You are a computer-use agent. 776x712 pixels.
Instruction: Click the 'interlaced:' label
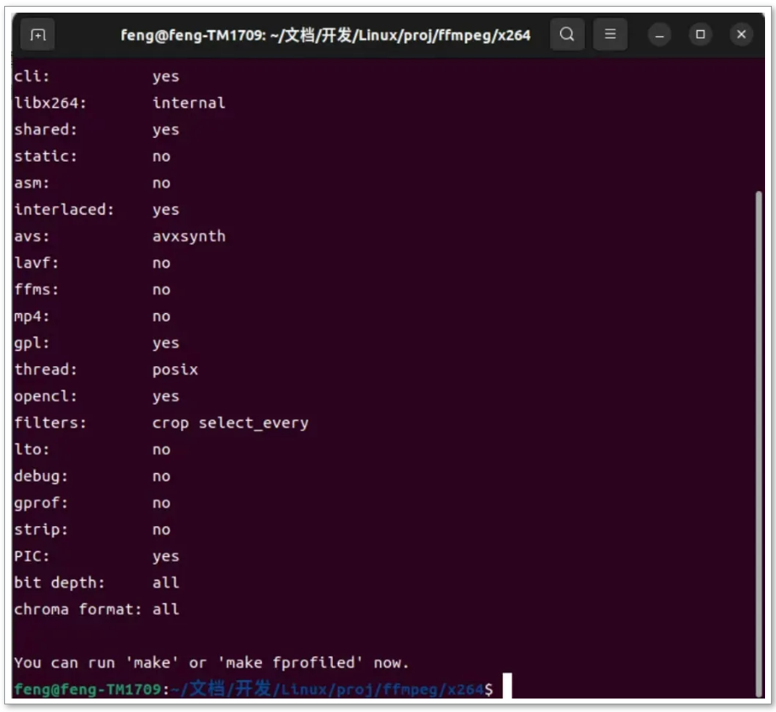coord(64,210)
